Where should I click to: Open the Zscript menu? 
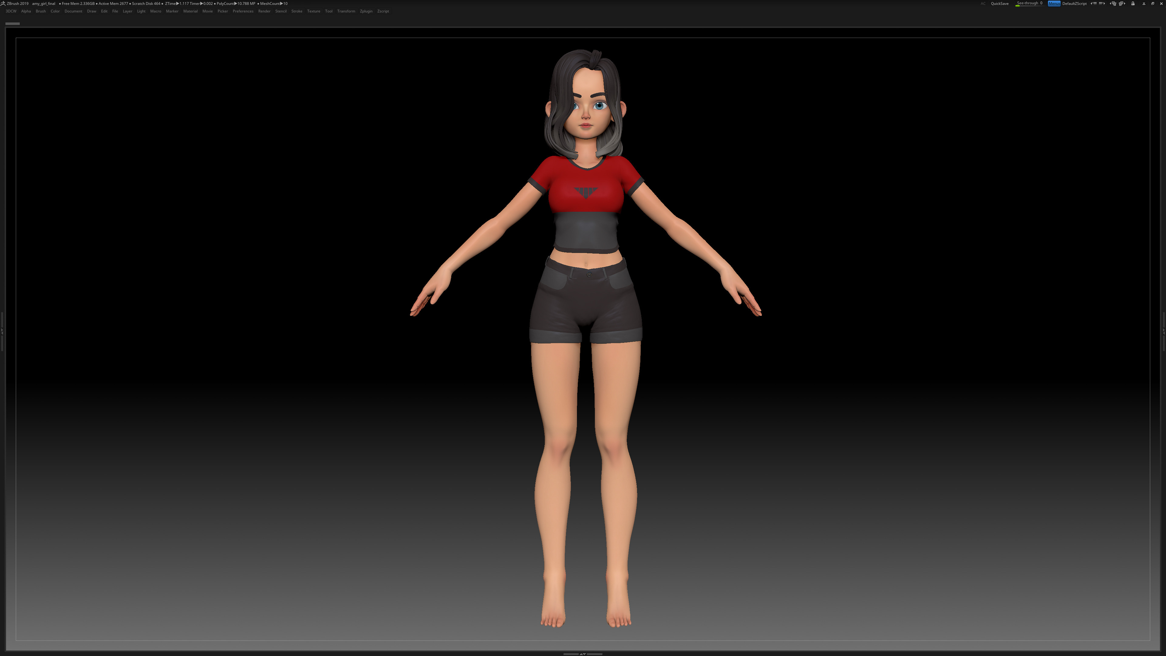(x=383, y=11)
